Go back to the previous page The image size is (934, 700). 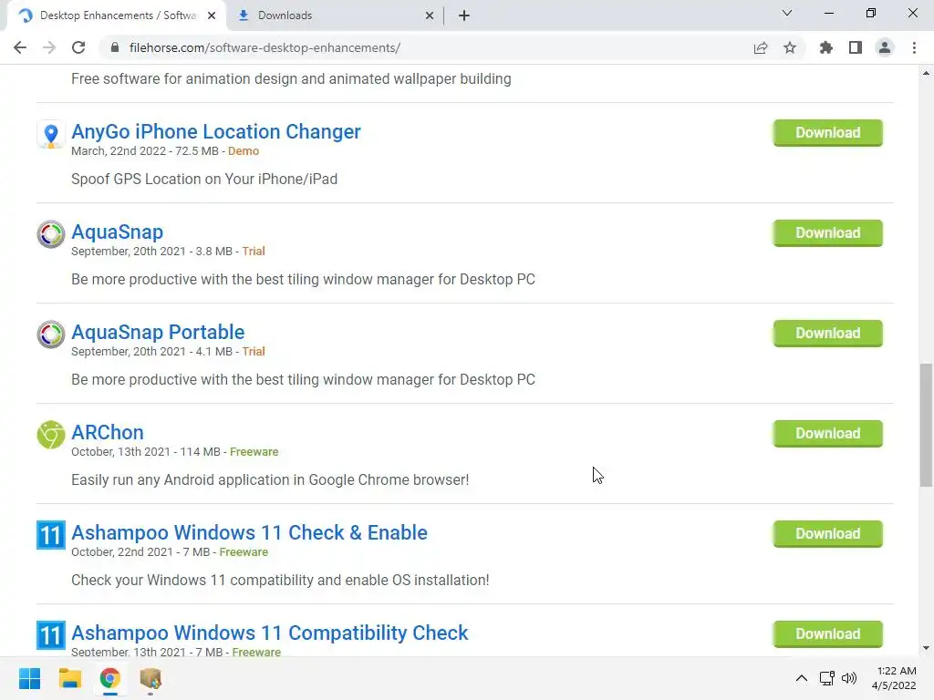tap(20, 47)
